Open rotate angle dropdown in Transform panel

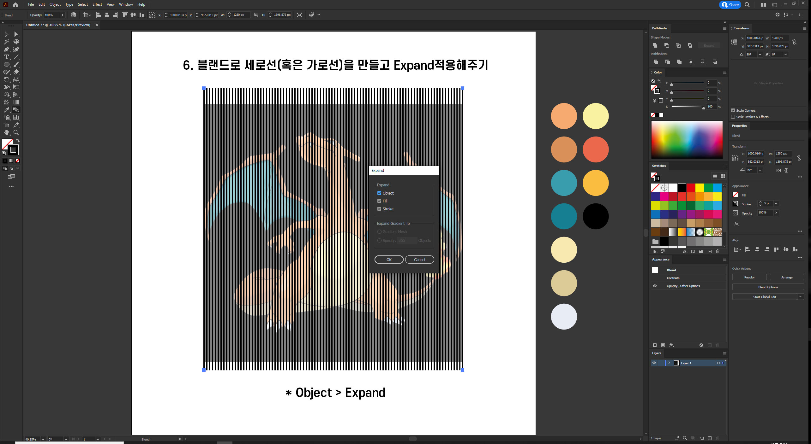(760, 55)
